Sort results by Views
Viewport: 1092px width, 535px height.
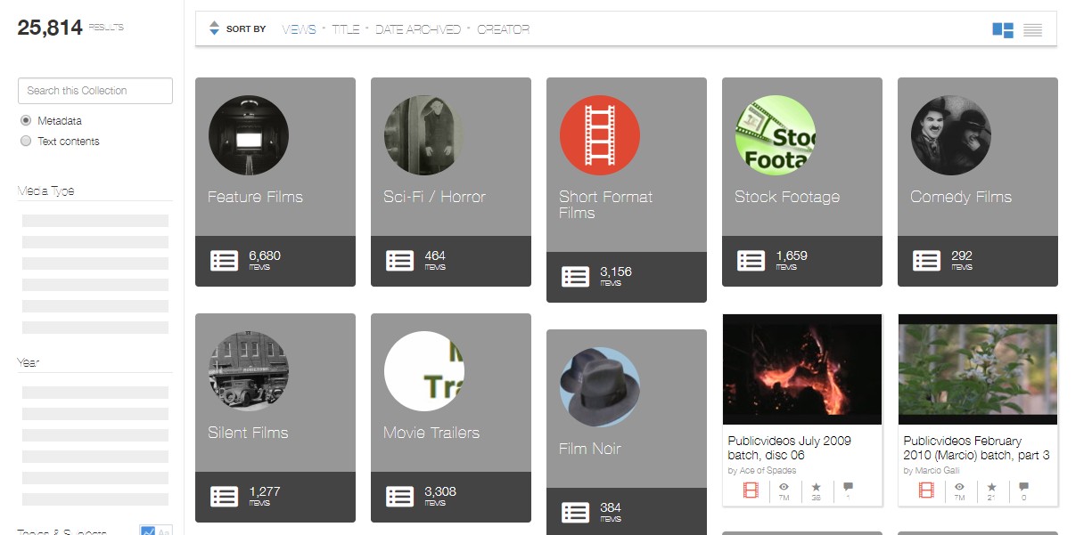point(300,29)
